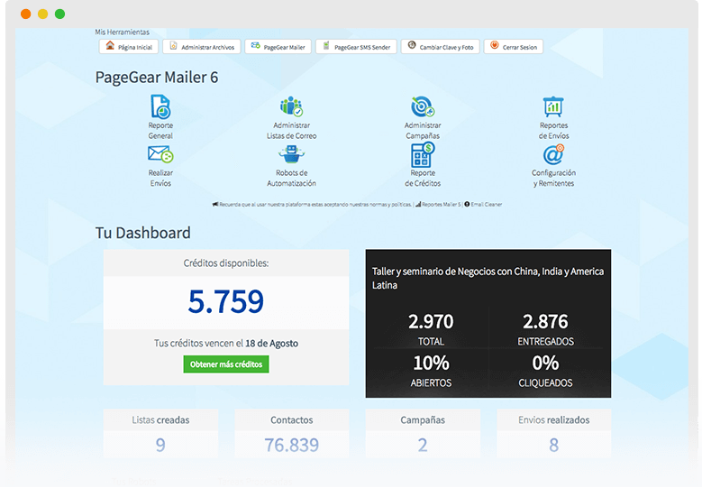The width and height of the screenshot is (702, 488).
Task: Open Robots de Automatización robot icon
Action: pos(291,154)
